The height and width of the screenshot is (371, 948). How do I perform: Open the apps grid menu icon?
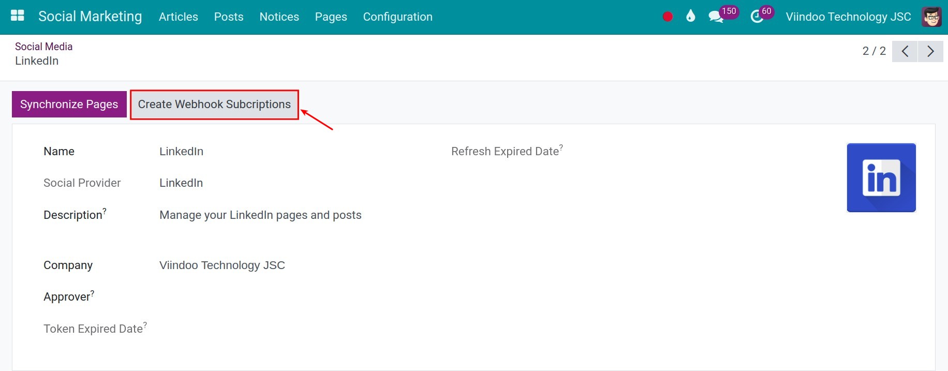18,16
